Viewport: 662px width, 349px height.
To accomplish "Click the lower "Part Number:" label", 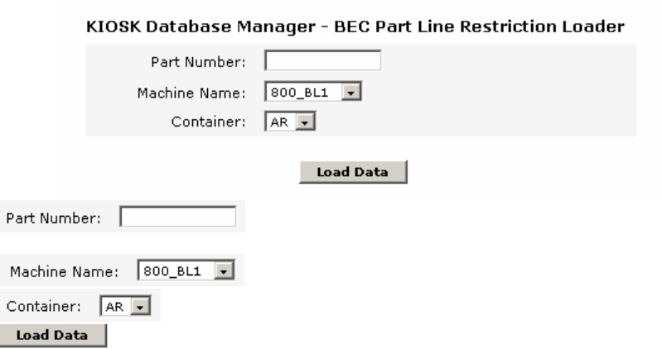I will tap(54, 218).
